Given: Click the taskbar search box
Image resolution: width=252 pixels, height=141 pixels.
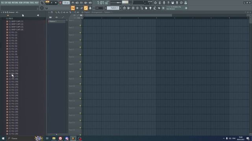Looking at the screenshot, I should pos(25,138).
